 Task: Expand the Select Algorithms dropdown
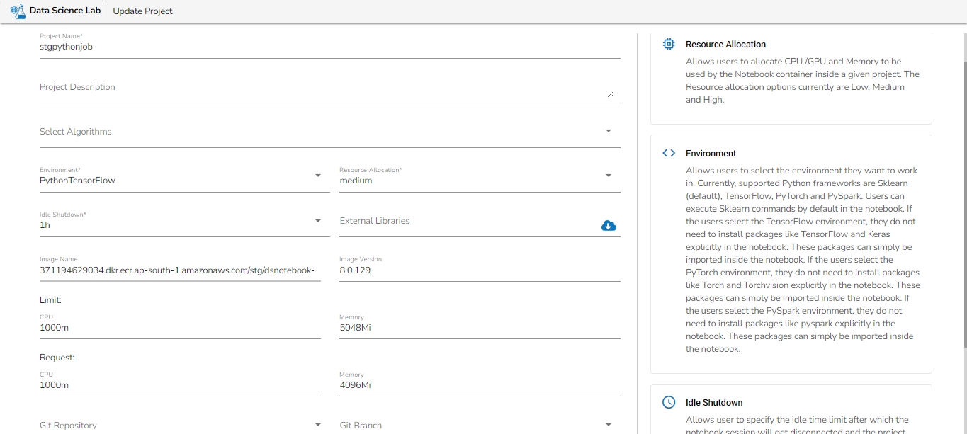[x=609, y=131]
